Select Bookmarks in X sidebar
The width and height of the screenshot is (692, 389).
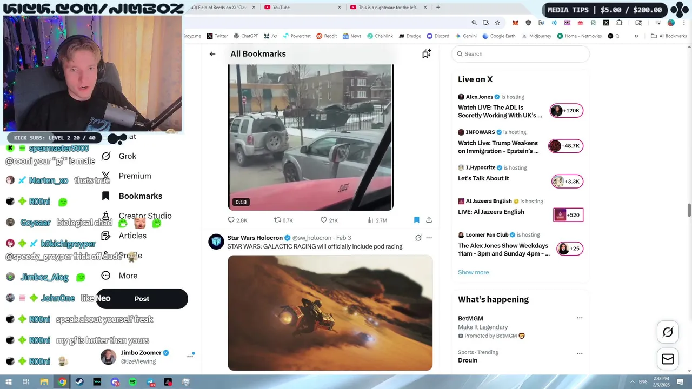tap(132, 196)
